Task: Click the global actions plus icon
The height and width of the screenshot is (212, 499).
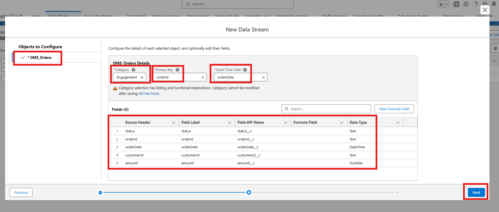Action: click(x=456, y=4)
